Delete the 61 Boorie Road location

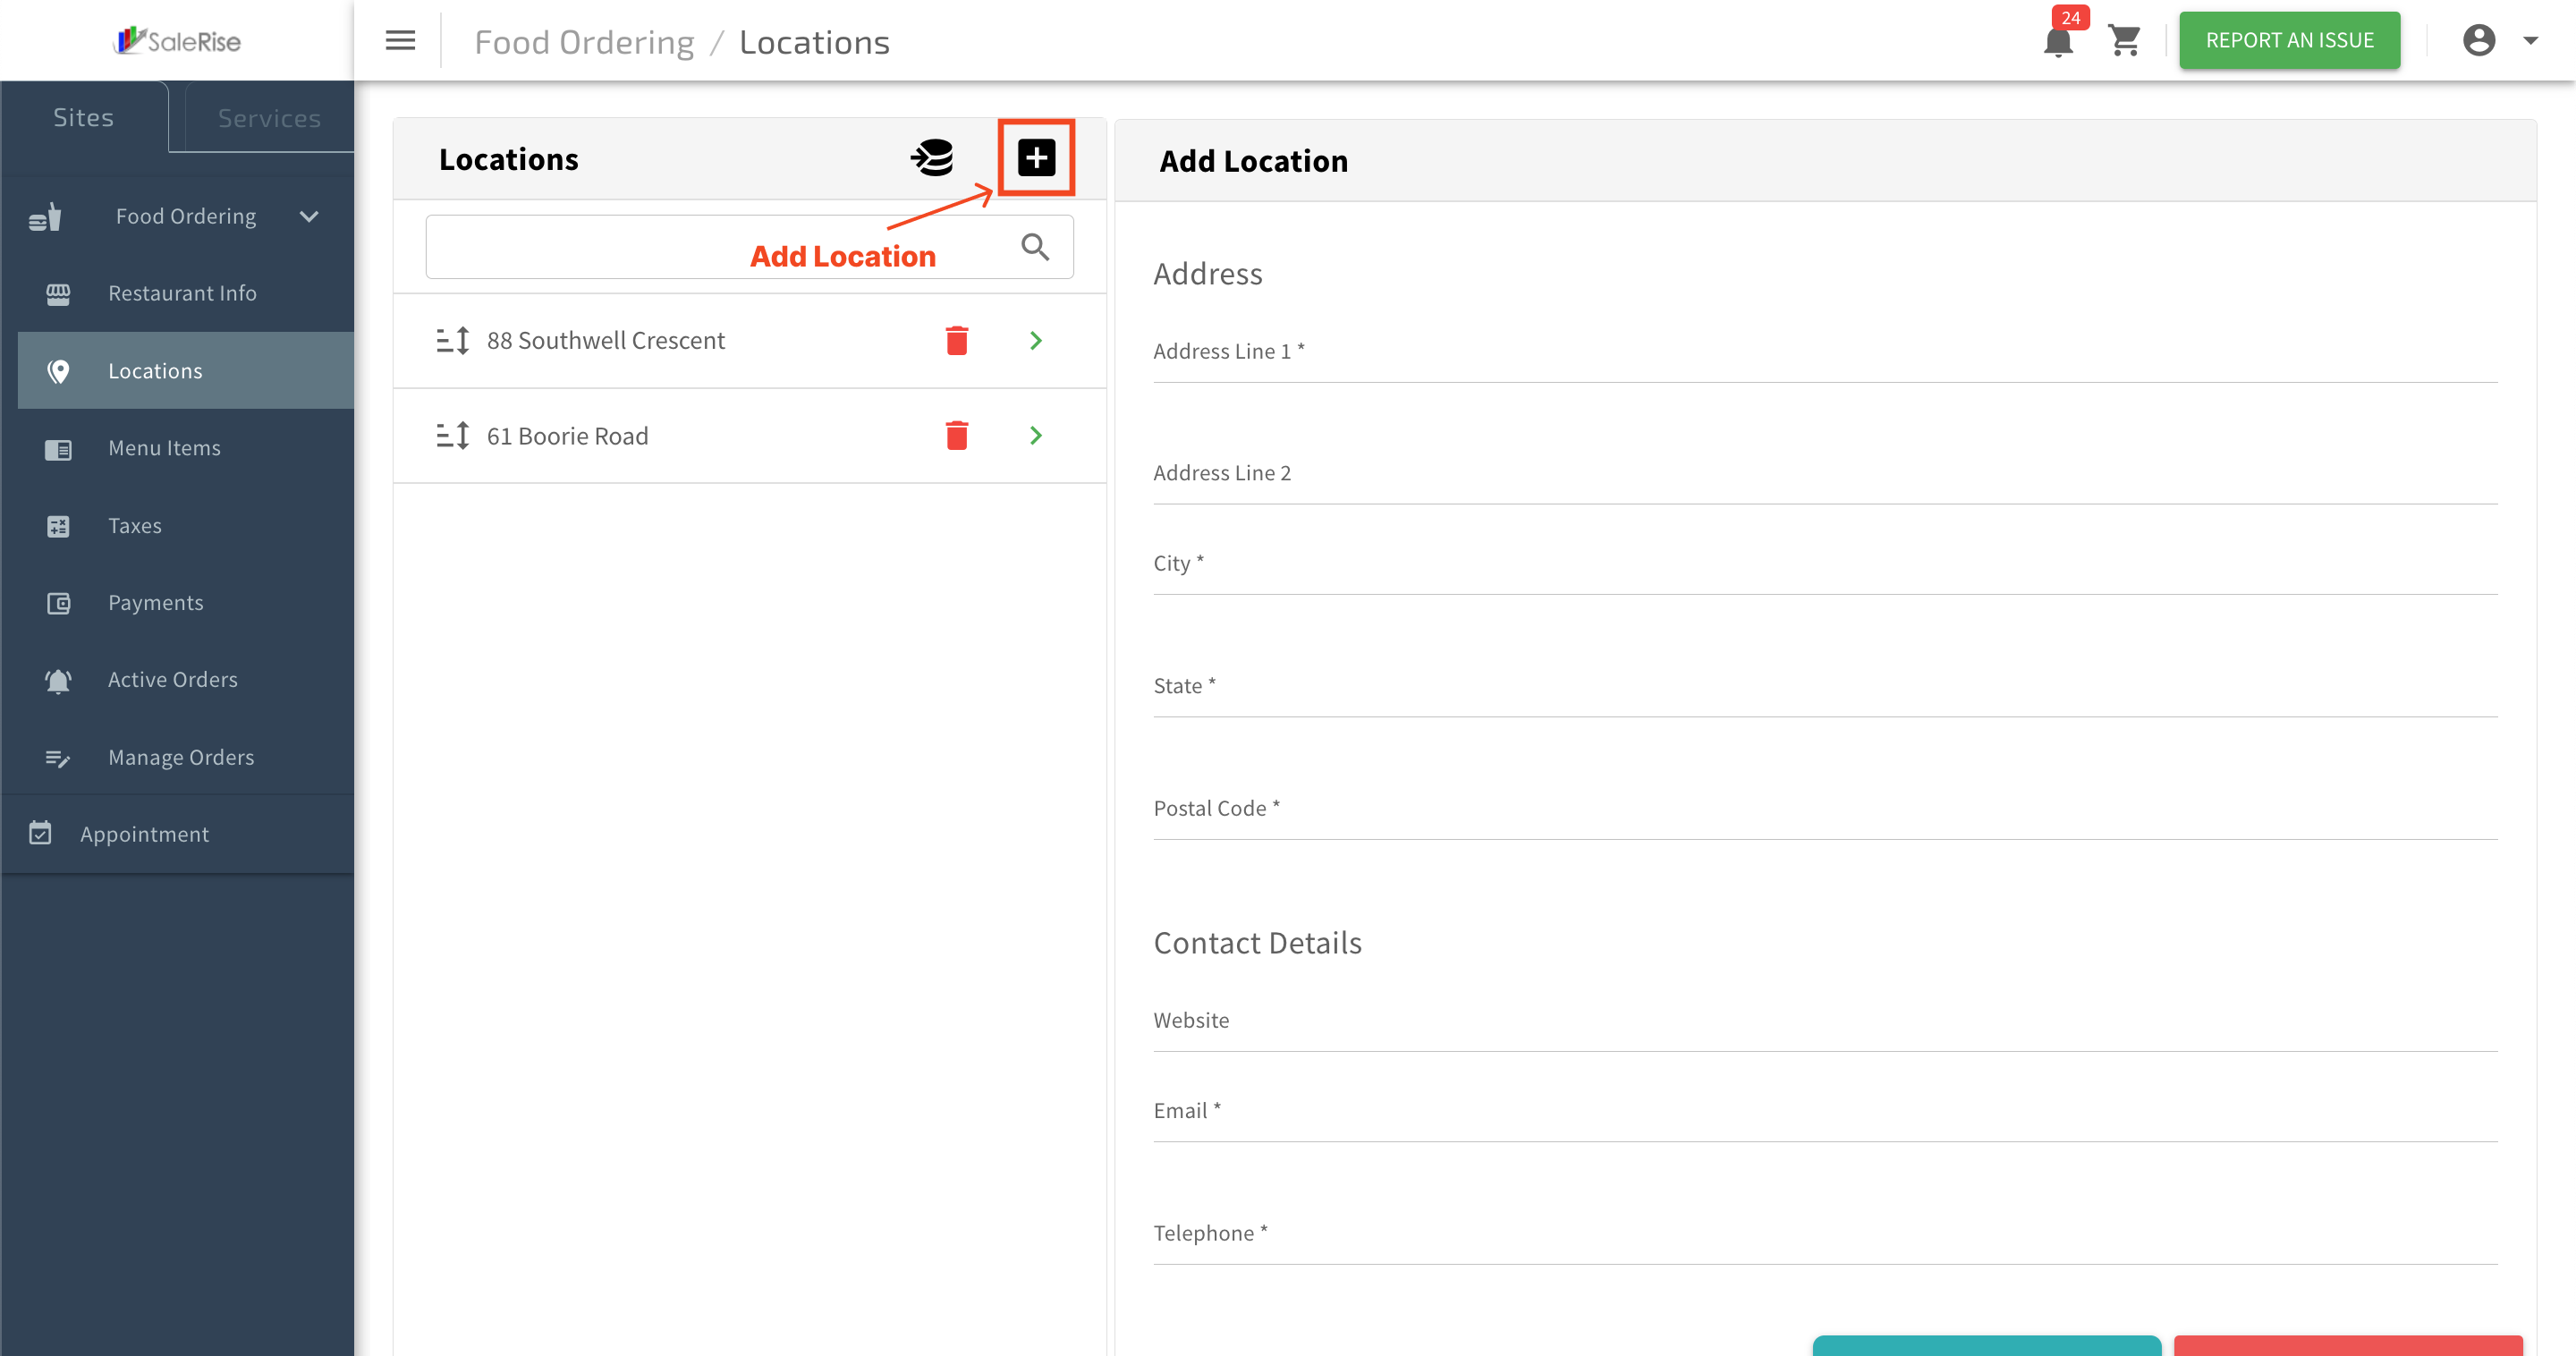pyautogui.click(x=956, y=435)
